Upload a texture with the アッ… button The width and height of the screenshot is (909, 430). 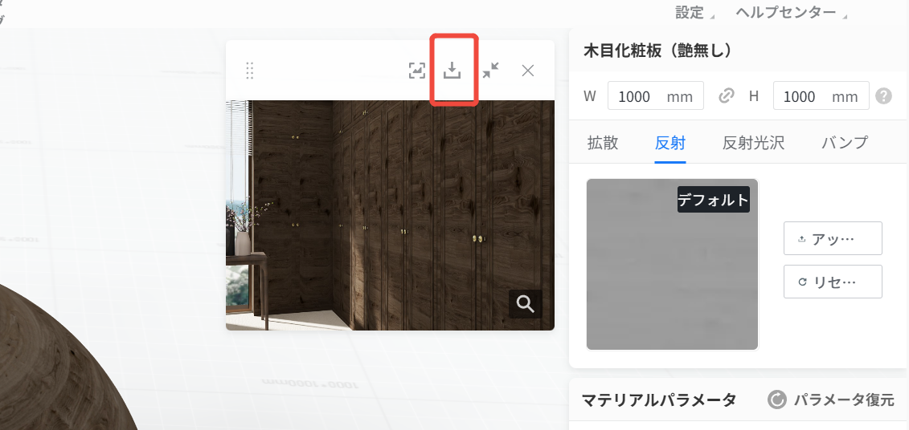[x=833, y=237]
